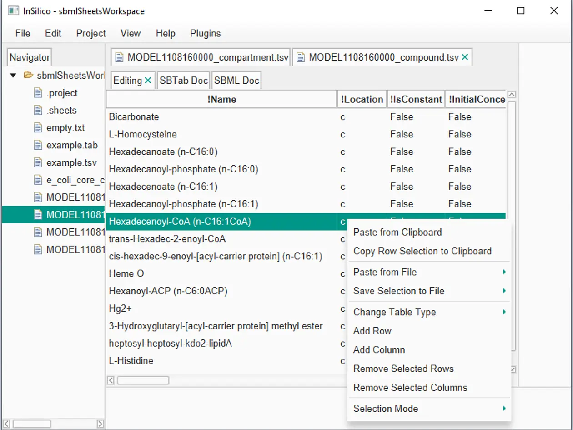Click the .sheets file icon
The image size is (573, 430).
tap(38, 110)
